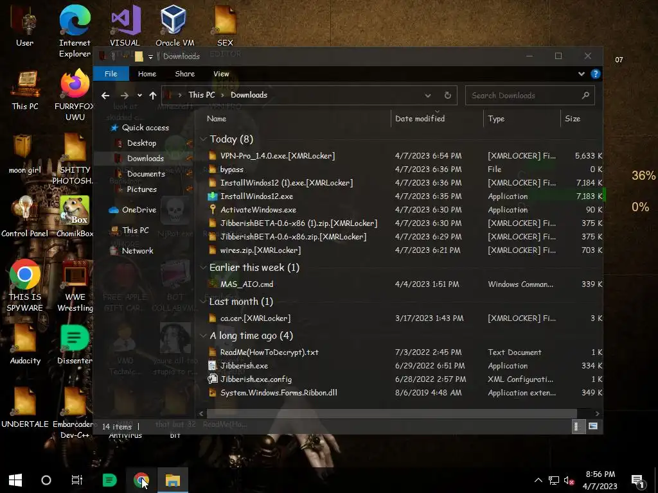Open Chrome from the taskbar
Screen dimensions: 658x493
tap(141, 480)
